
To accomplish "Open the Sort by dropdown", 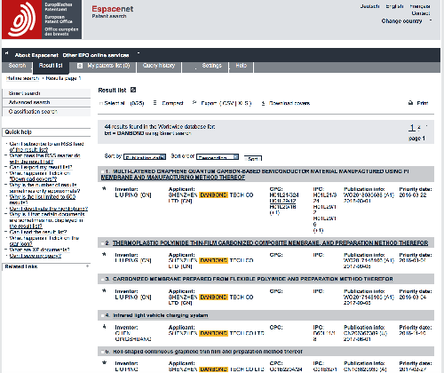I will click(145, 157).
